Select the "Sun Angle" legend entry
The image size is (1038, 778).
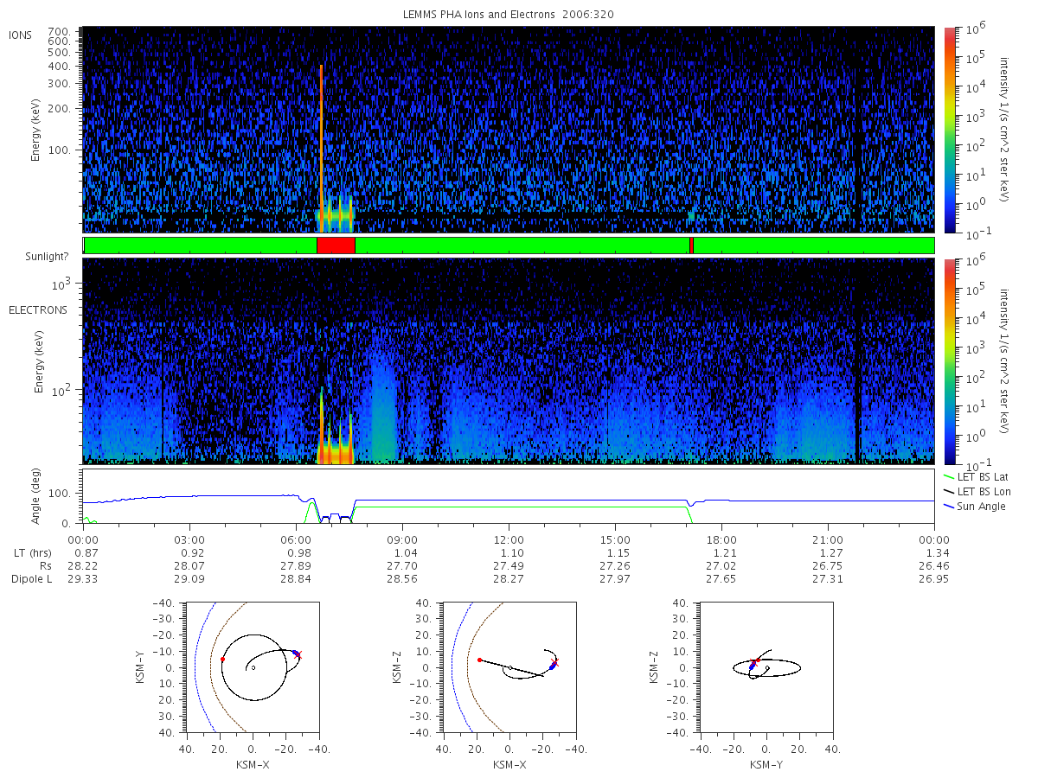pyautogui.click(x=976, y=506)
